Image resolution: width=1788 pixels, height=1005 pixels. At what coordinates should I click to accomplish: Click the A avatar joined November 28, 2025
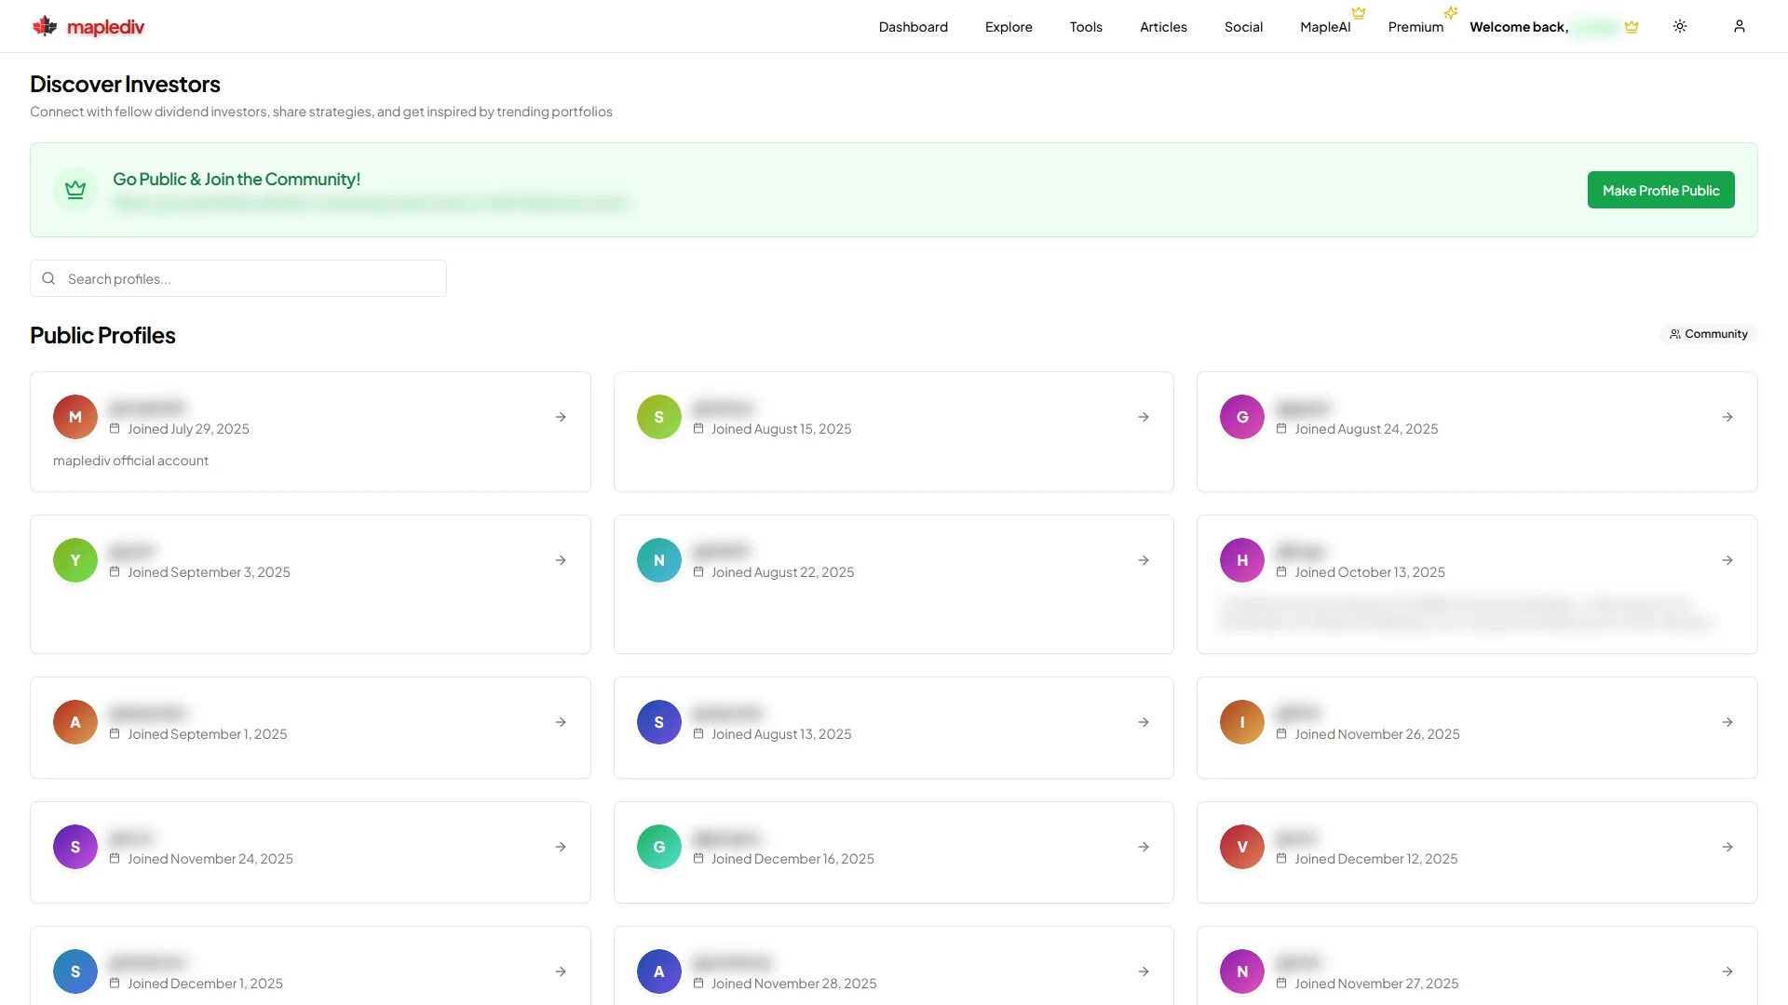(x=659, y=971)
